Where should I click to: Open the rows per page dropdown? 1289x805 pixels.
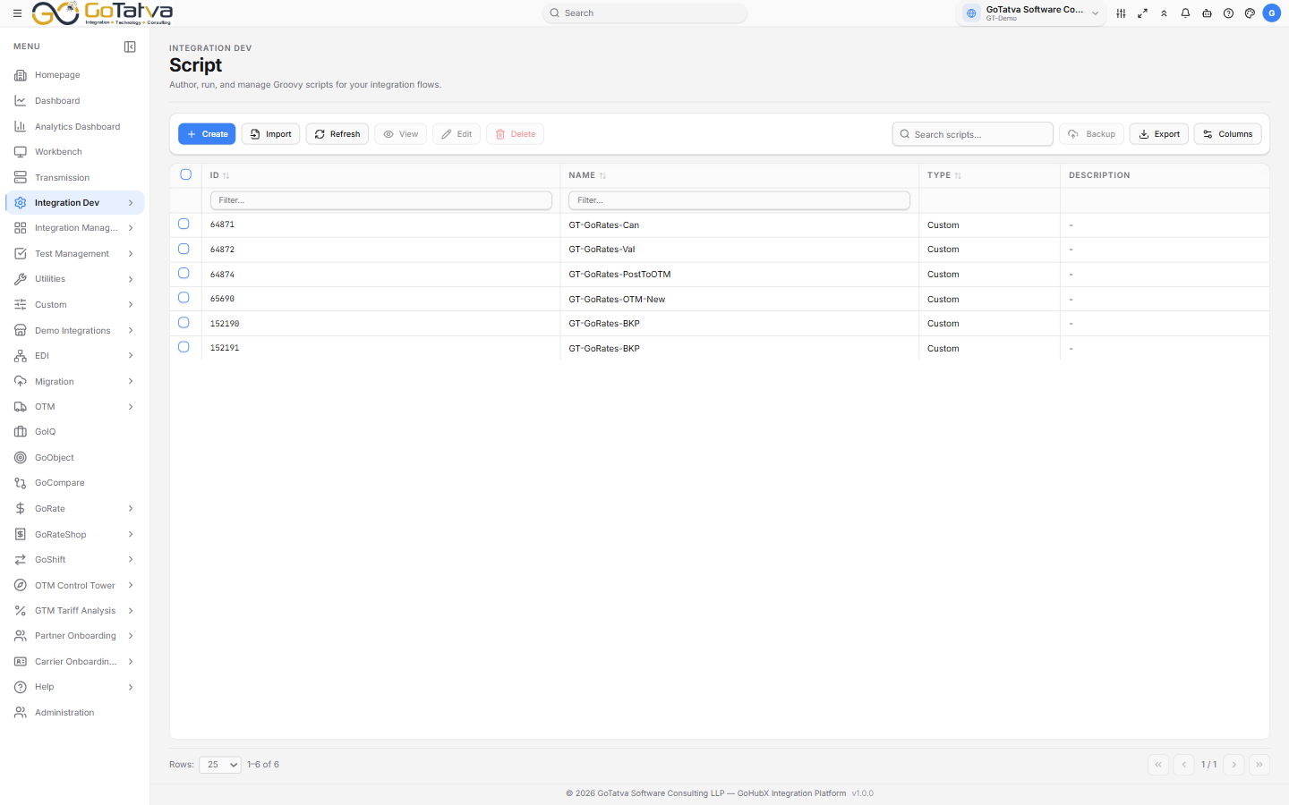220,765
